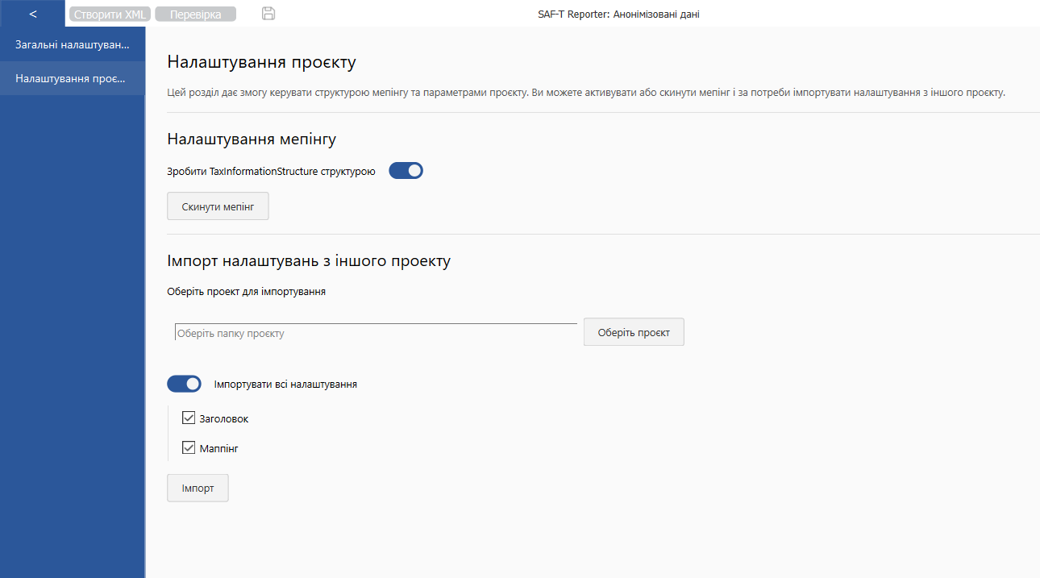Click the back arrow button
Viewport: 1040px width, 578px height.
pyautogui.click(x=32, y=14)
